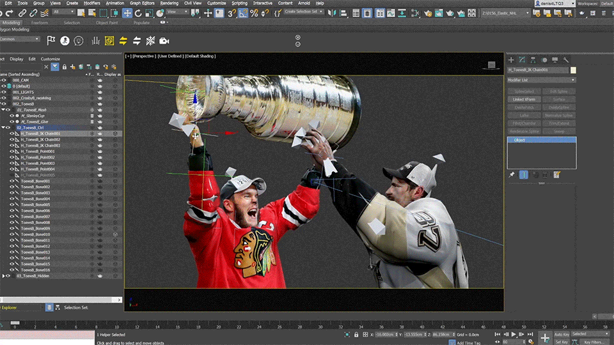Switch to the Freeform ribbon tab

pyautogui.click(x=40, y=23)
